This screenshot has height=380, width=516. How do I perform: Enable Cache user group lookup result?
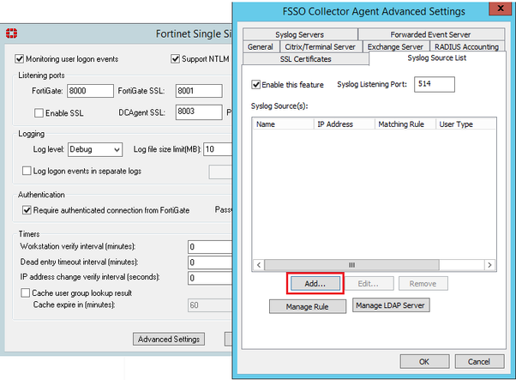[x=25, y=293]
